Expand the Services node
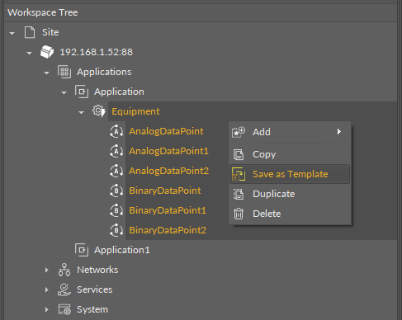This screenshot has width=402, height=320. tap(47, 289)
